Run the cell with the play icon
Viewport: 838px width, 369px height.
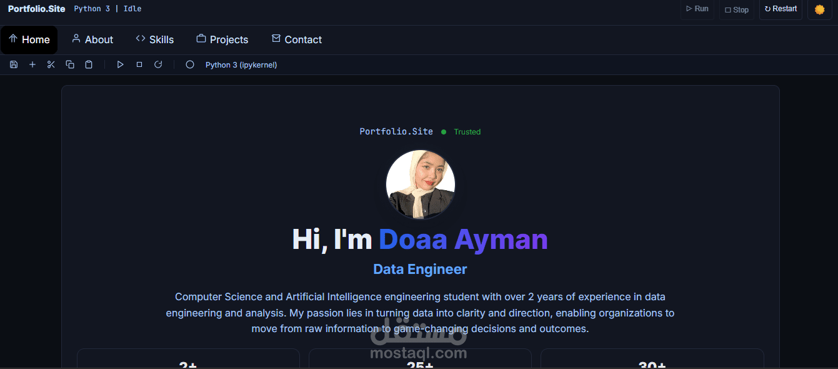(120, 64)
